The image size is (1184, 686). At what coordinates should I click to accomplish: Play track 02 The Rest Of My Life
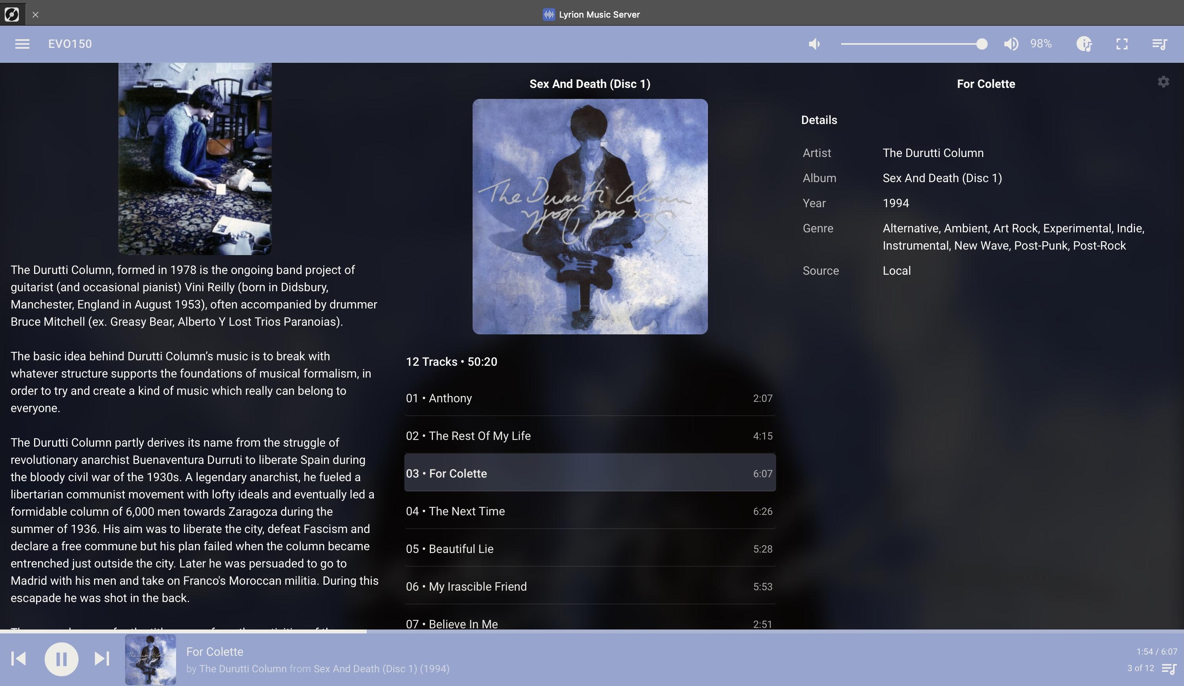pyautogui.click(x=590, y=436)
